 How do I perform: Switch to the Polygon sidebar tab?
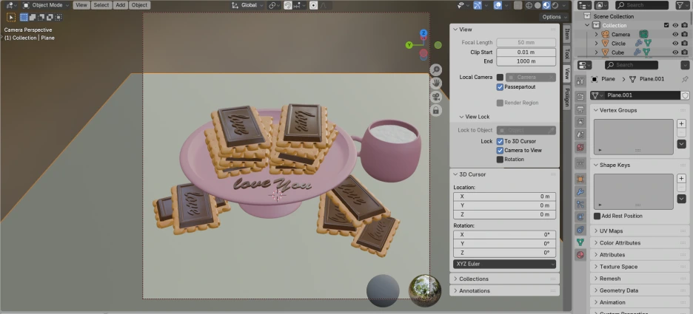566,97
